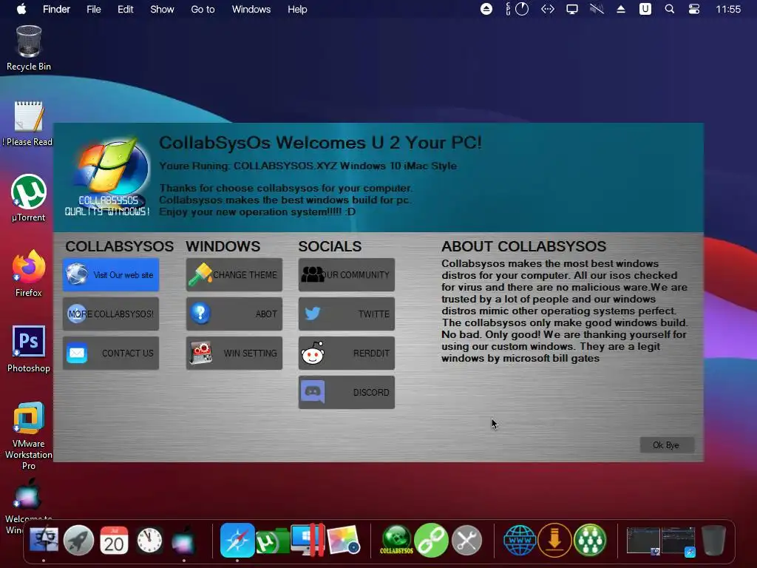The image size is (757, 568).
Task: Click the round eject icon in menu bar
Action: click(486, 9)
